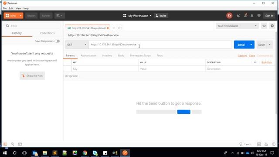This screenshot has height=157, width=279.
Task: Click the Import button
Action: (x=31, y=16)
